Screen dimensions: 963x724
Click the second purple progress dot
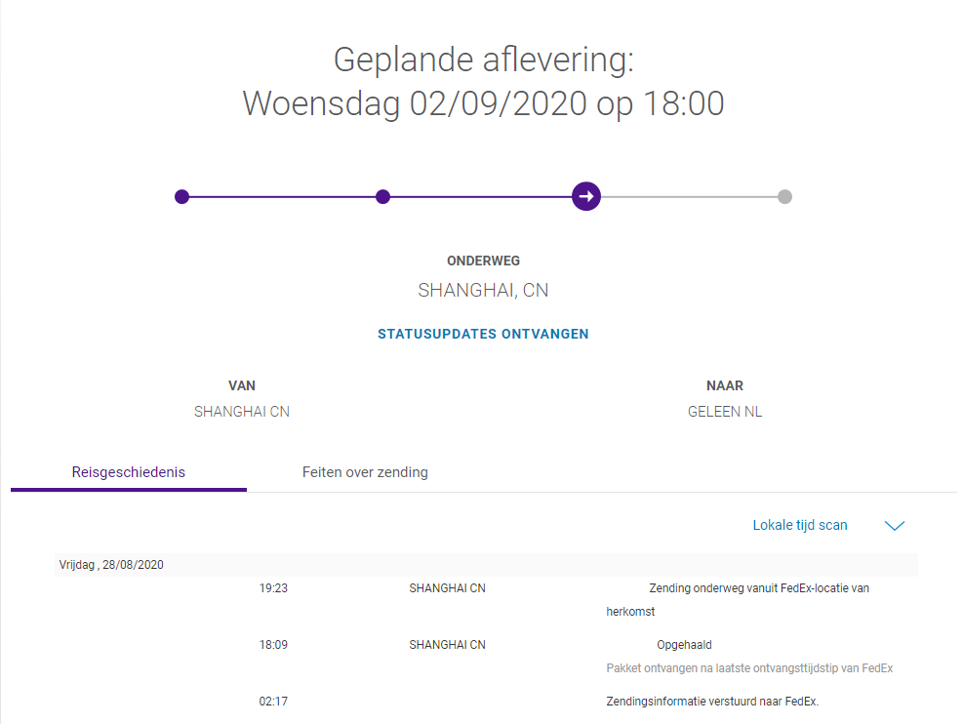(382, 197)
